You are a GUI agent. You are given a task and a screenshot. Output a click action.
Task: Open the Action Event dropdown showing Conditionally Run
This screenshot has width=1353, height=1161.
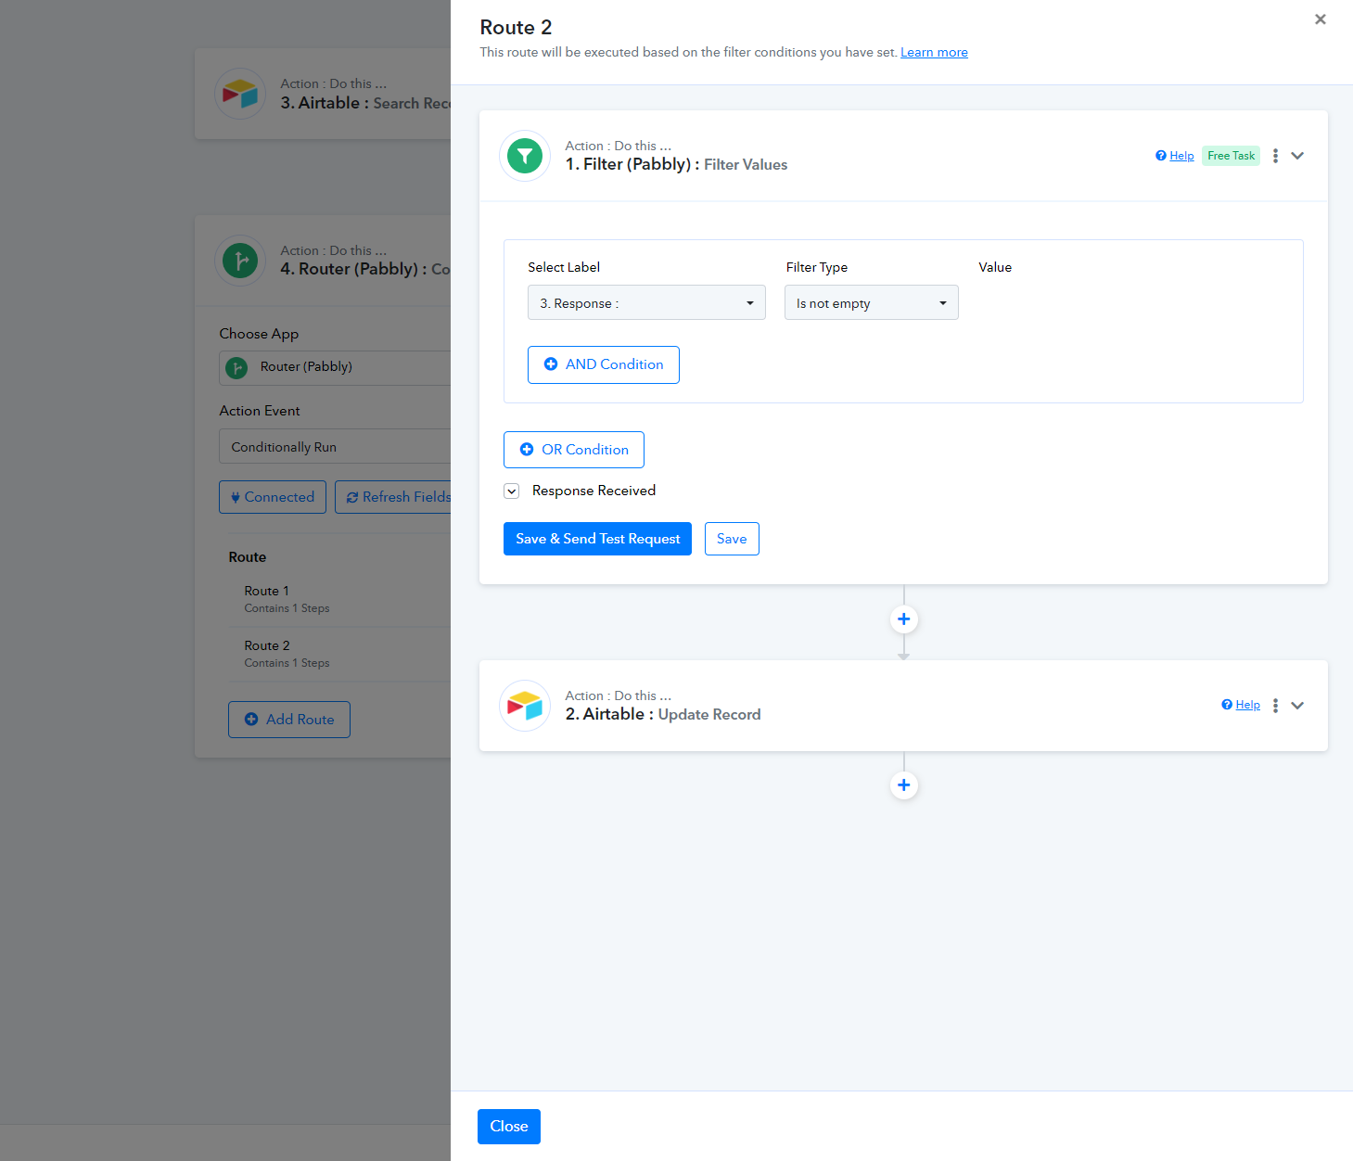(335, 446)
